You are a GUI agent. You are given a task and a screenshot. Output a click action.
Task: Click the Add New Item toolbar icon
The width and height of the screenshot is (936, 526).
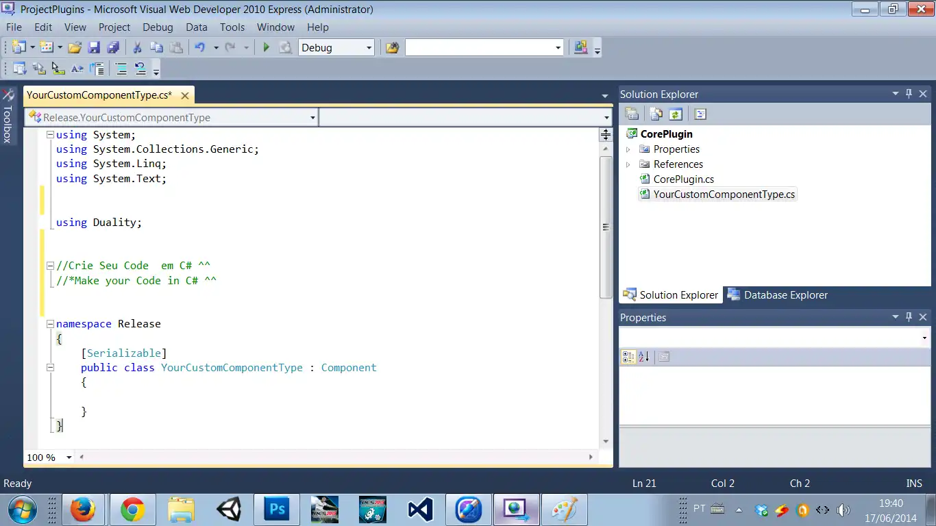pos(47,47)
